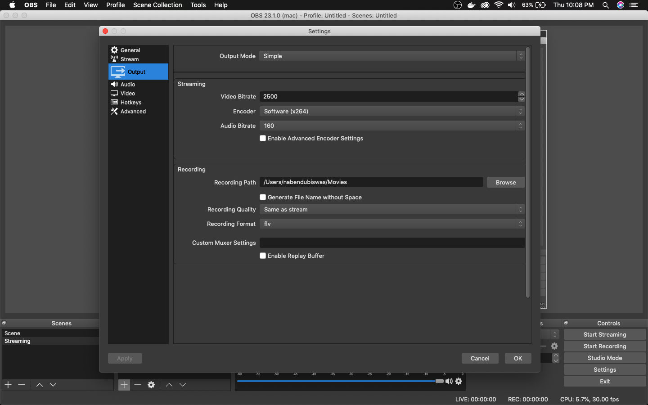Screen dimensions: 648x405
Task: Click the battery status indicator
Action: 534,5
